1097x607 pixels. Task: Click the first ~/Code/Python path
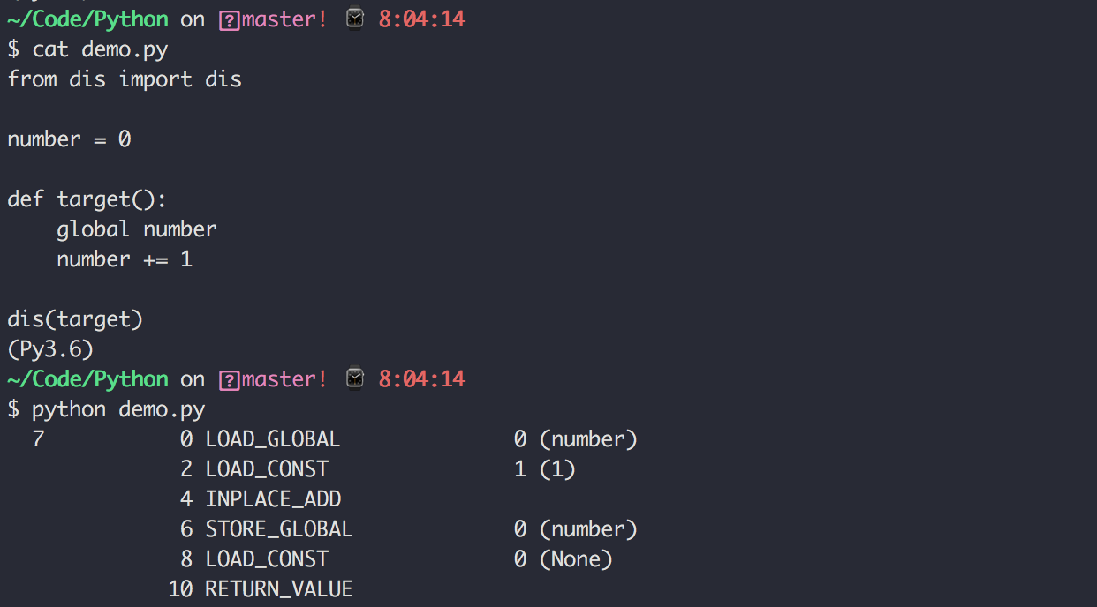[x=87, y=19]
